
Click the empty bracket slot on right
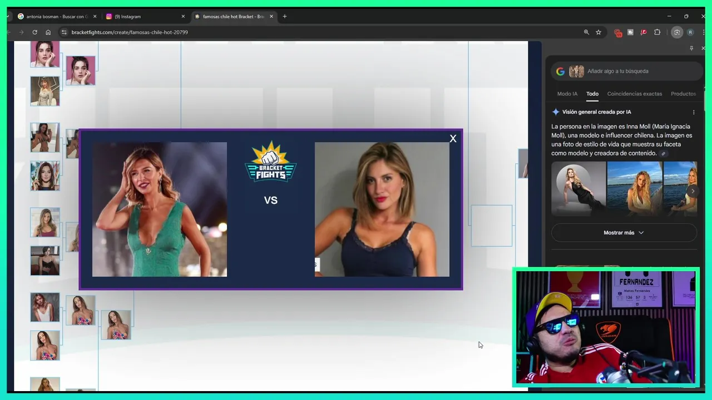pos(492,226)
